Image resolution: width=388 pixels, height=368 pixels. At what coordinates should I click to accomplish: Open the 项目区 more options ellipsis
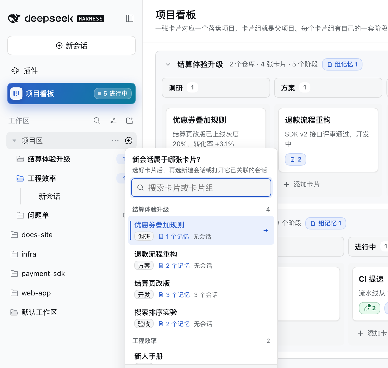(x=115, y=141)
